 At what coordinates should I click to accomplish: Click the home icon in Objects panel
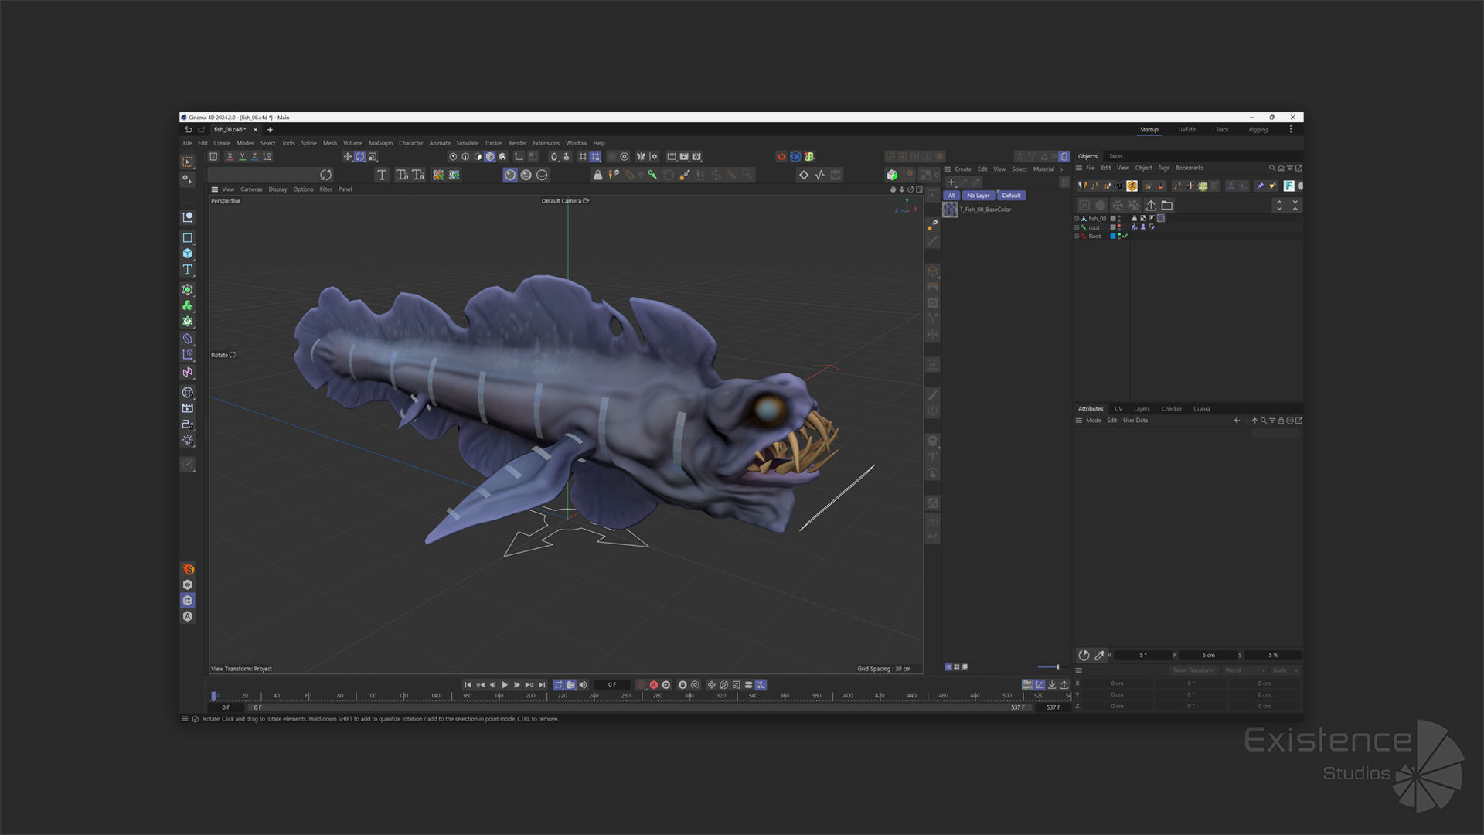pos(1281,168)
